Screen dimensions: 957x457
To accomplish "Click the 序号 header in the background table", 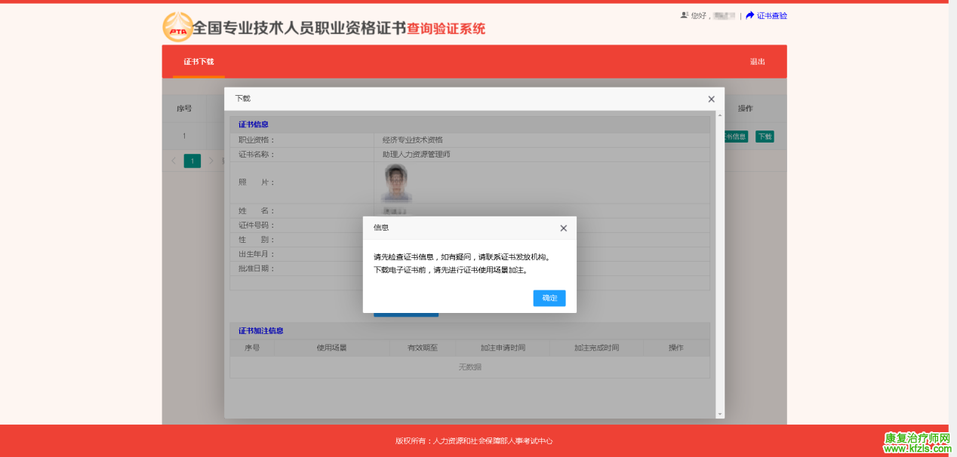I will tap(184, 109).
